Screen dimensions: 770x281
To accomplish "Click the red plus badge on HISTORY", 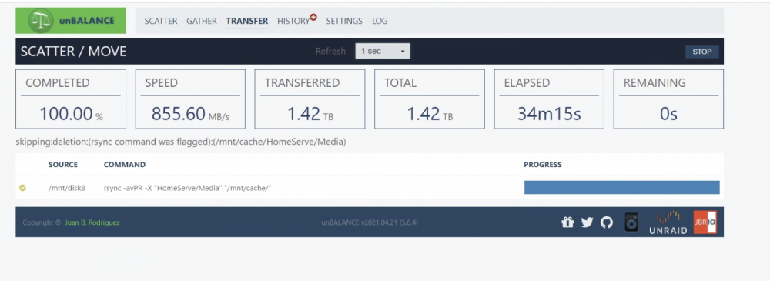I will [313, 17].
